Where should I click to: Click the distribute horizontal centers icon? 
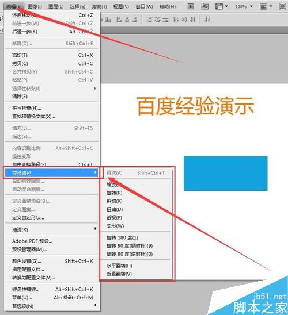(184, 20)
